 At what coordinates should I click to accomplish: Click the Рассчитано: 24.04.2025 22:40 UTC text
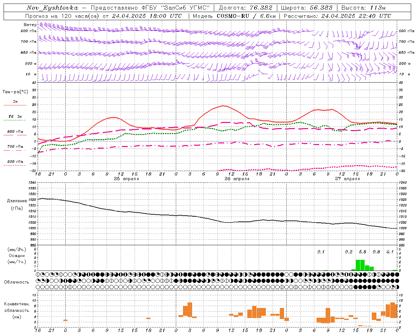coord(337,16)
